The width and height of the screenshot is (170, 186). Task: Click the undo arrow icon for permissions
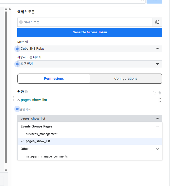(x=155, y=93)
